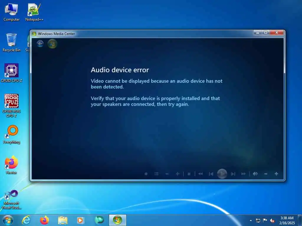Minimize the Windows Media Center window

258,32
